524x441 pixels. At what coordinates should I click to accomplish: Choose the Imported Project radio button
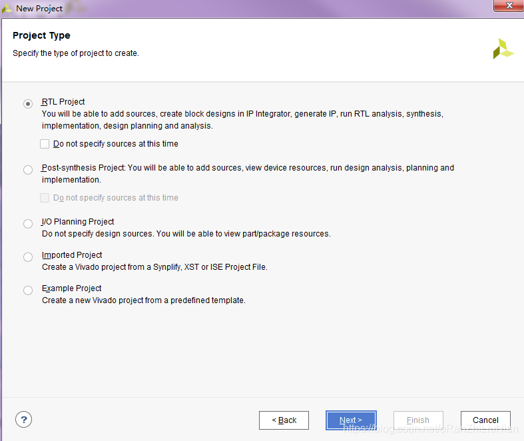pos(28,257)
